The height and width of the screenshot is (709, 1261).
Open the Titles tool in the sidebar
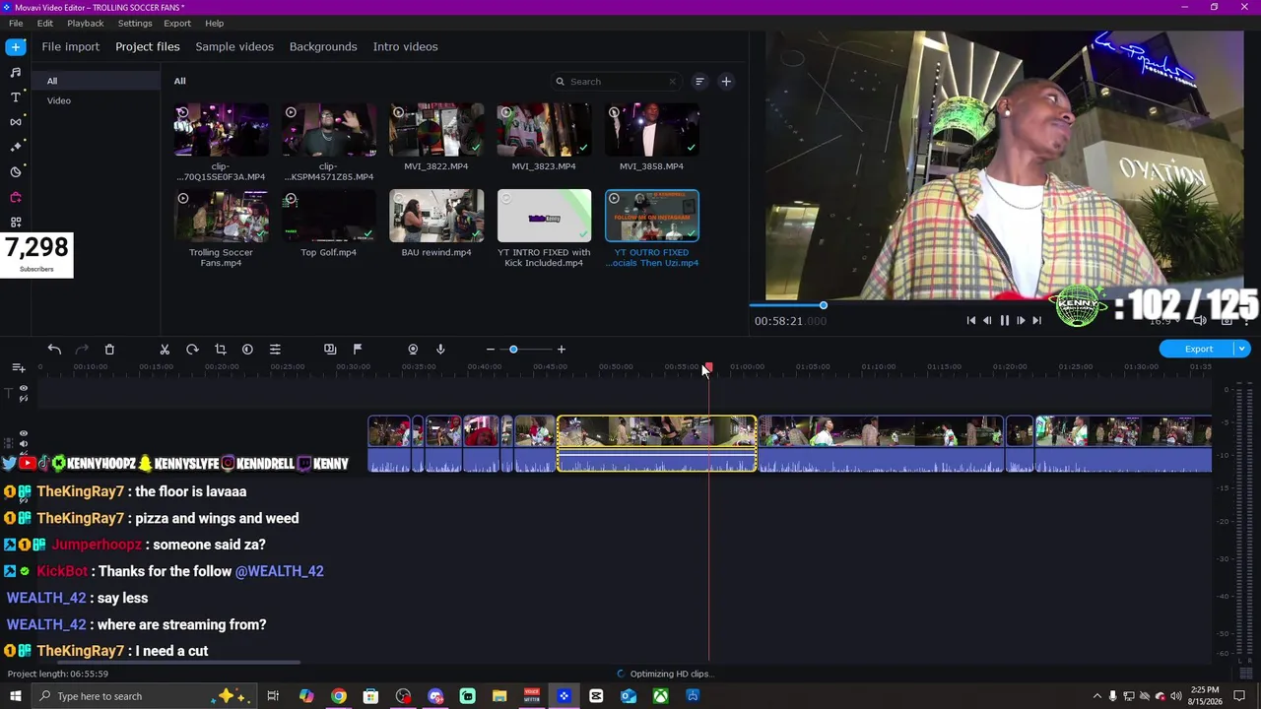coord(16,97)
